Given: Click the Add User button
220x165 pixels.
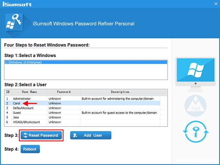Looking at the screenshot, I should [91, 135].
